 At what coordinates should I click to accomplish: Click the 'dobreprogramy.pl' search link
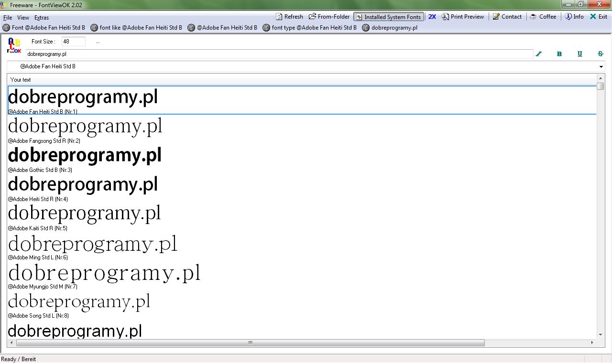tap(390, 28)
